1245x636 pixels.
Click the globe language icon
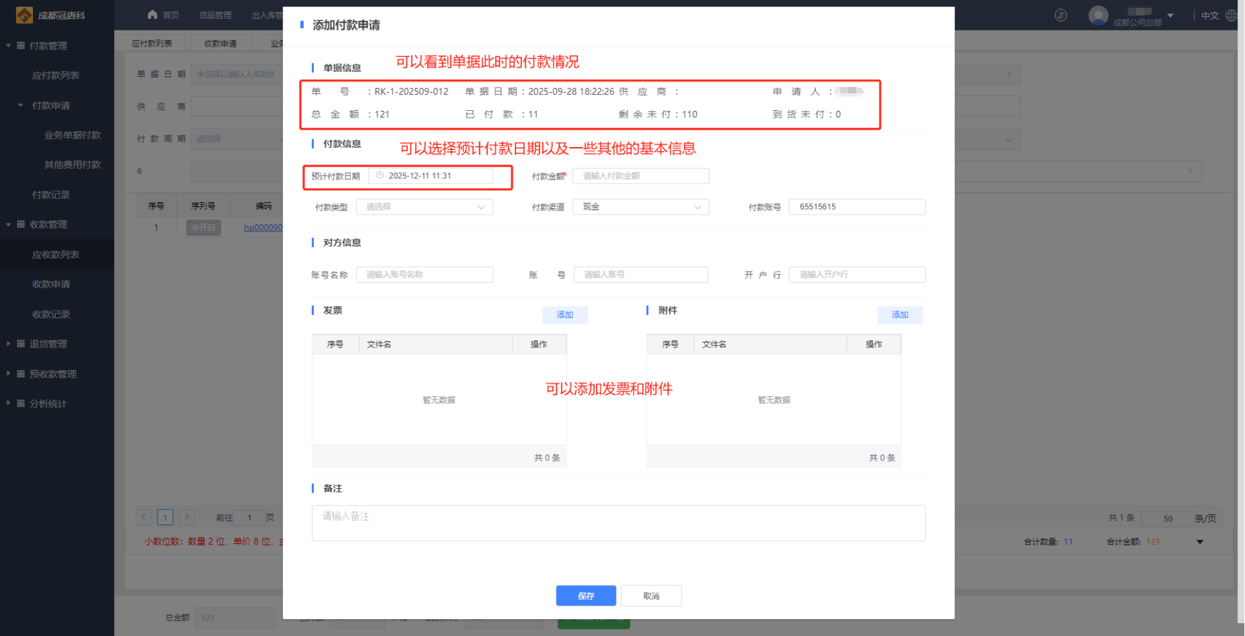click(x=1231, y=16)
